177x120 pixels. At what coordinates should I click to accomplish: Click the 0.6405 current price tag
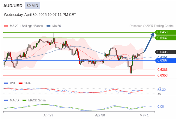[165, 52]
